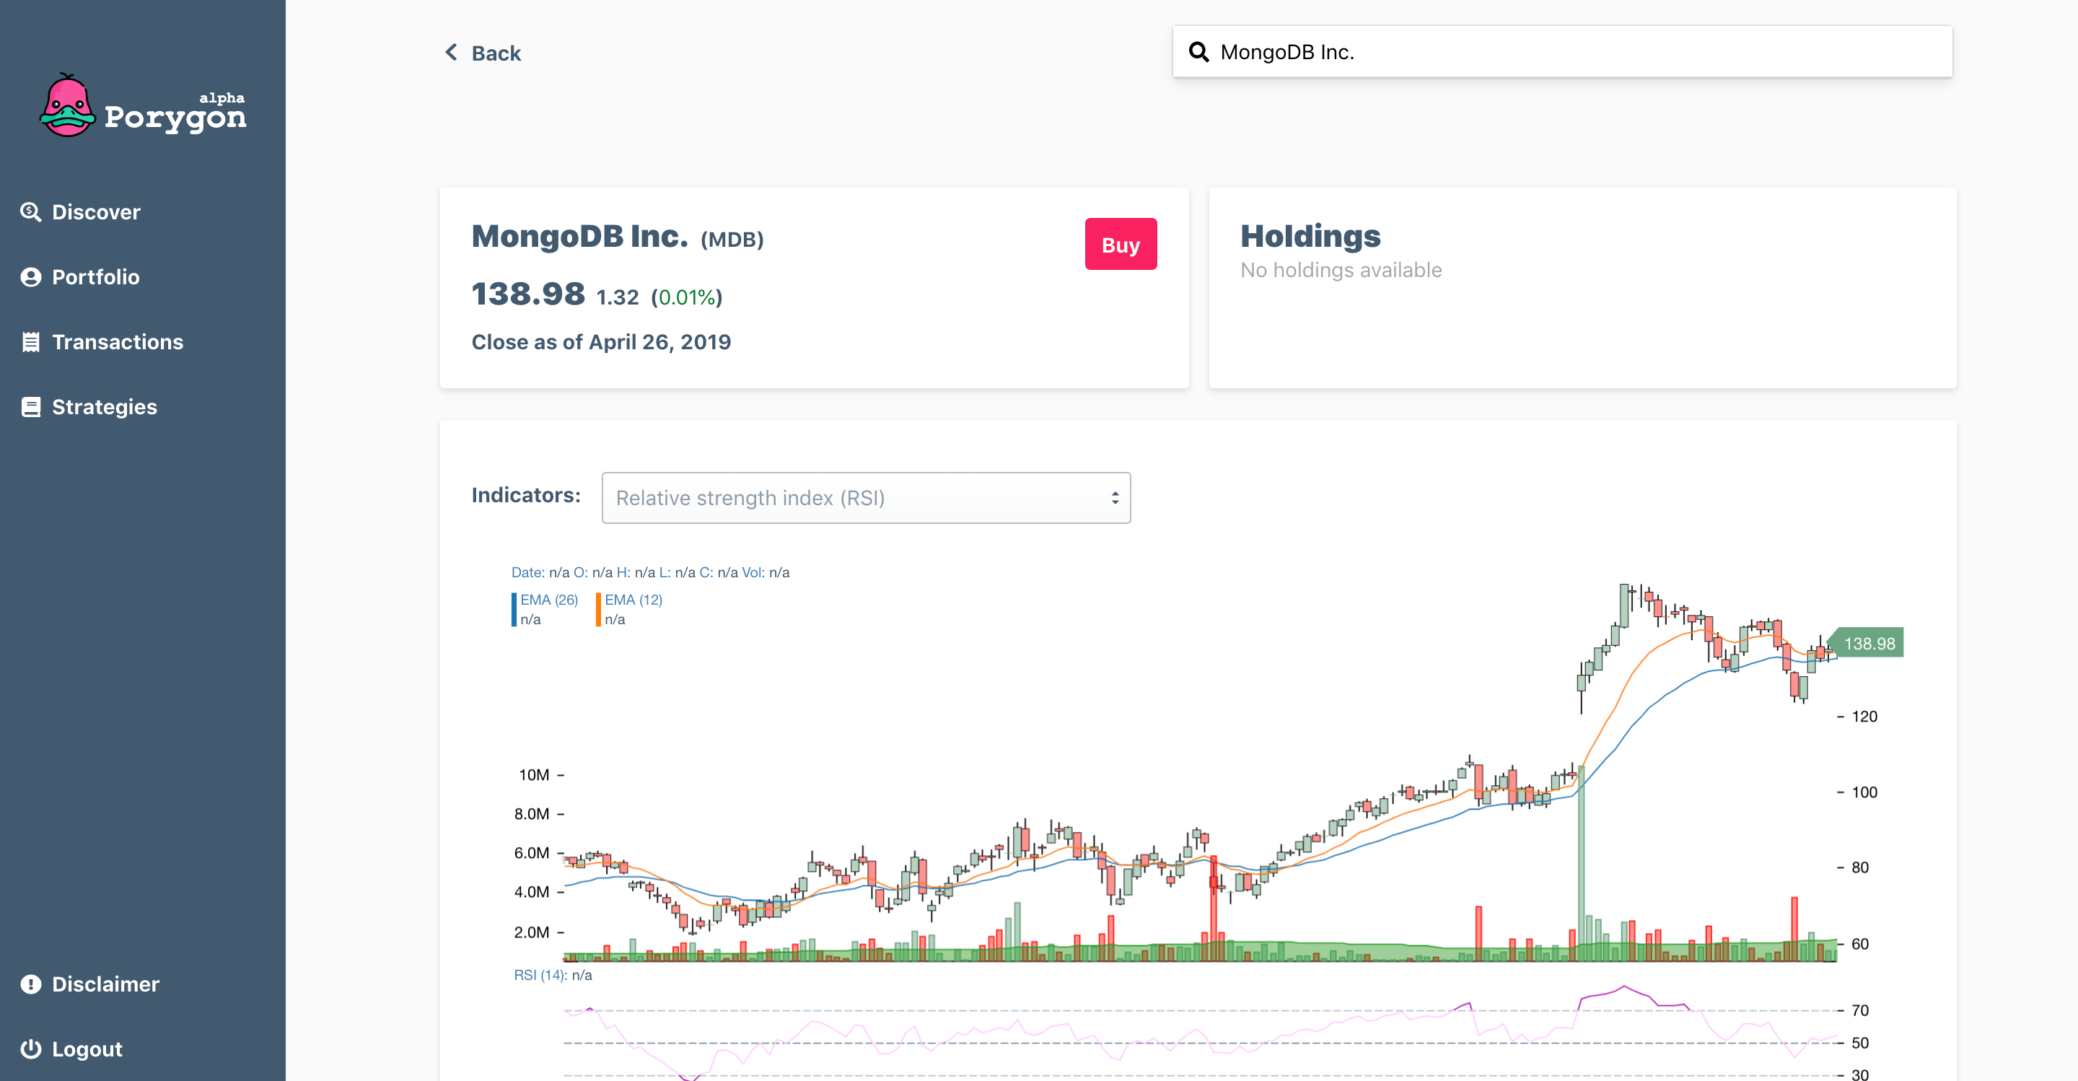Image resolution: width=2078 pixels, height=1081 pixels.
Task: Click the Portfolio user icon
Action: click(x=30, y=276)
